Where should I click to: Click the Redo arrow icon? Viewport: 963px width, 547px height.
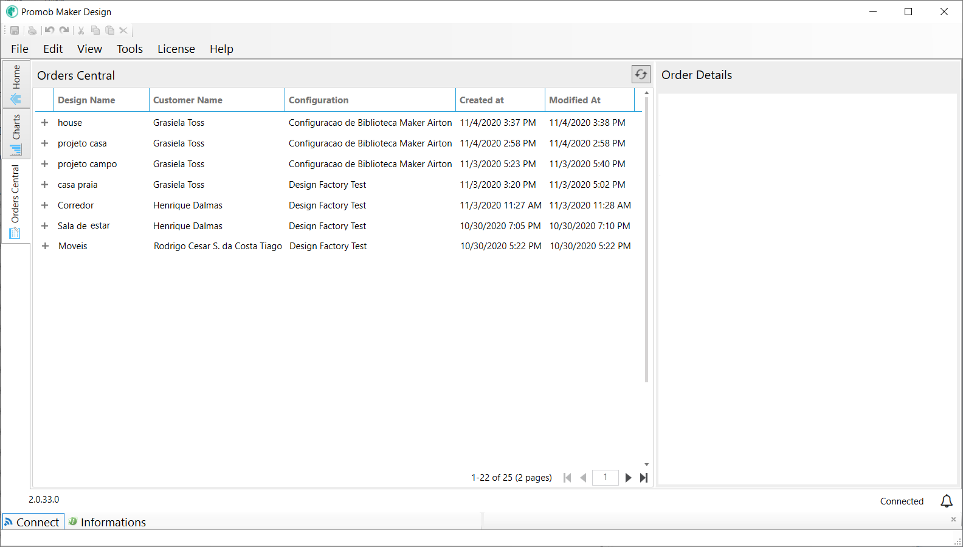[x=64, y=30]
